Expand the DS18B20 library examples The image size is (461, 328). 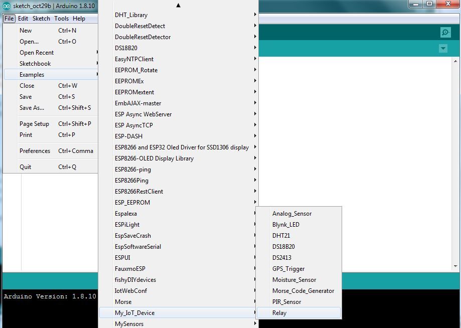(x=179, y=48)
